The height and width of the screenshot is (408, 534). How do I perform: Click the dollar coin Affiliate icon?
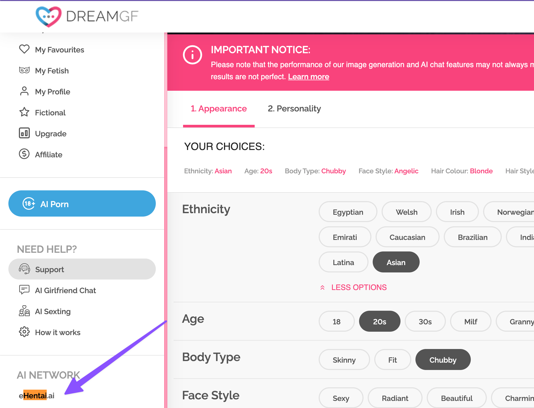tap(24, 154)
